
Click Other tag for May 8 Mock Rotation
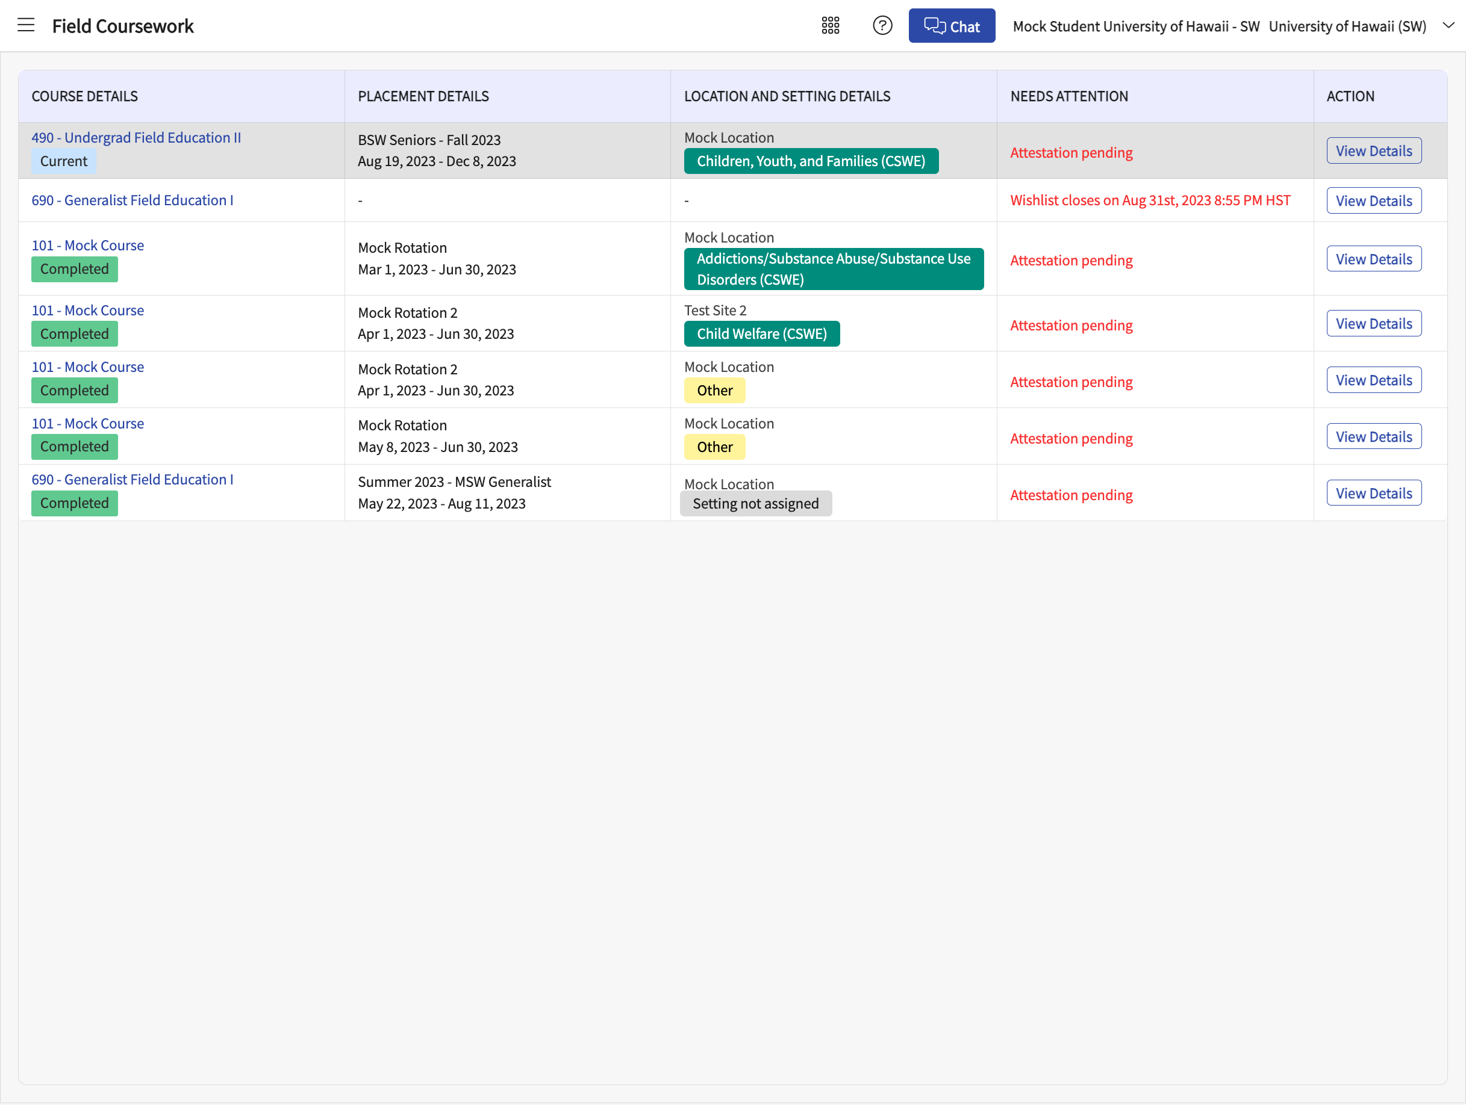[x=714, y=447]
